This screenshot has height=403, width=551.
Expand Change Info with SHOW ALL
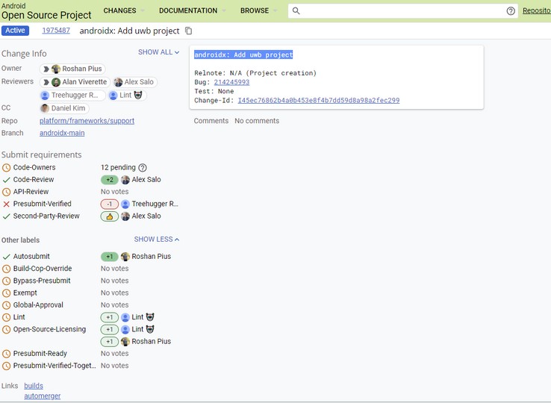click(159, 52)
